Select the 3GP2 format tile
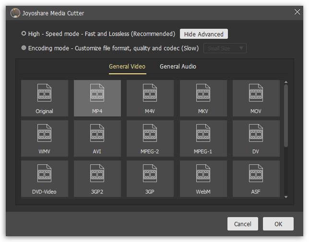The height and width of the screenshot is (242, 309). [97, 179]
